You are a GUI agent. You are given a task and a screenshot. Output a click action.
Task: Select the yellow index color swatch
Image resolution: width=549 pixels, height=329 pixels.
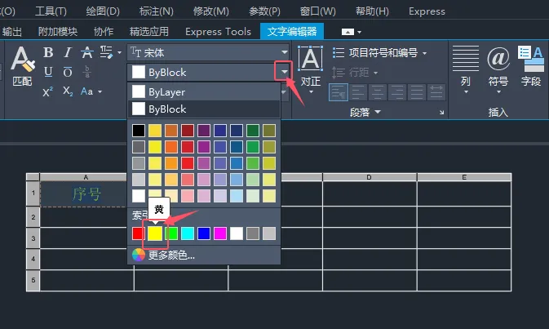[x=155, y=233]
